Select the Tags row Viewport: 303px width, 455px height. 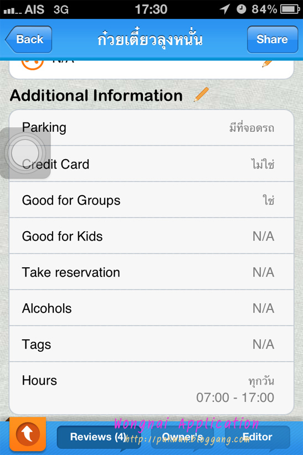tap(151, 344)
